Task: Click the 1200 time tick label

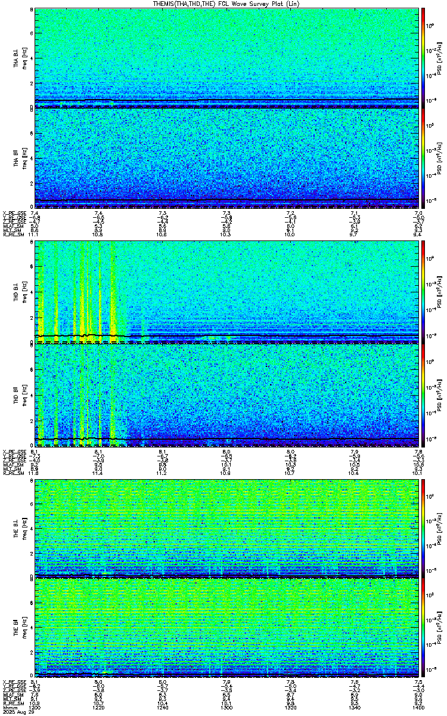Action: click(x=35, y=708)
